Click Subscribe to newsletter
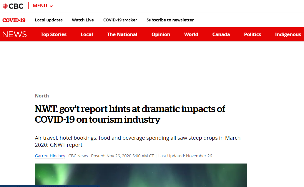The width and height of the screenshot is (304, 187). click(170, 20)
